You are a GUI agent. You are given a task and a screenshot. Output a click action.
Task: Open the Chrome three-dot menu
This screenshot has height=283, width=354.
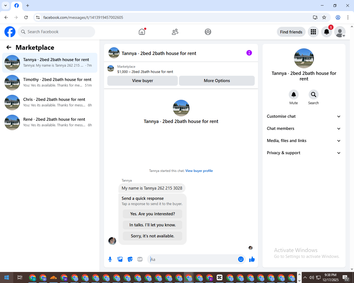click(348, 17)
